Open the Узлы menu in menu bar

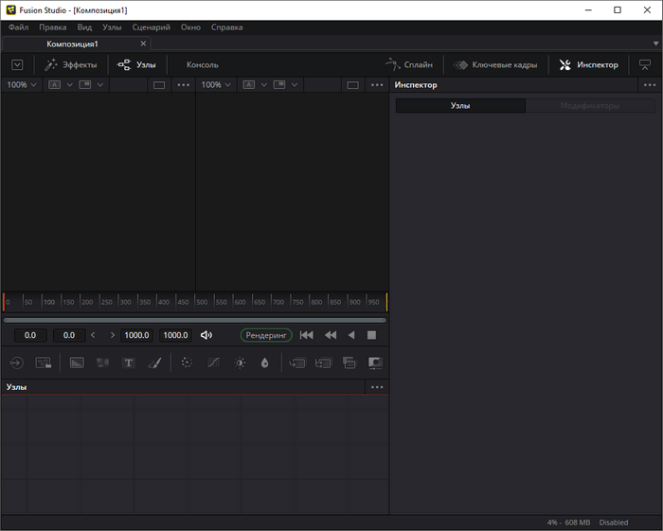(112, 27)
